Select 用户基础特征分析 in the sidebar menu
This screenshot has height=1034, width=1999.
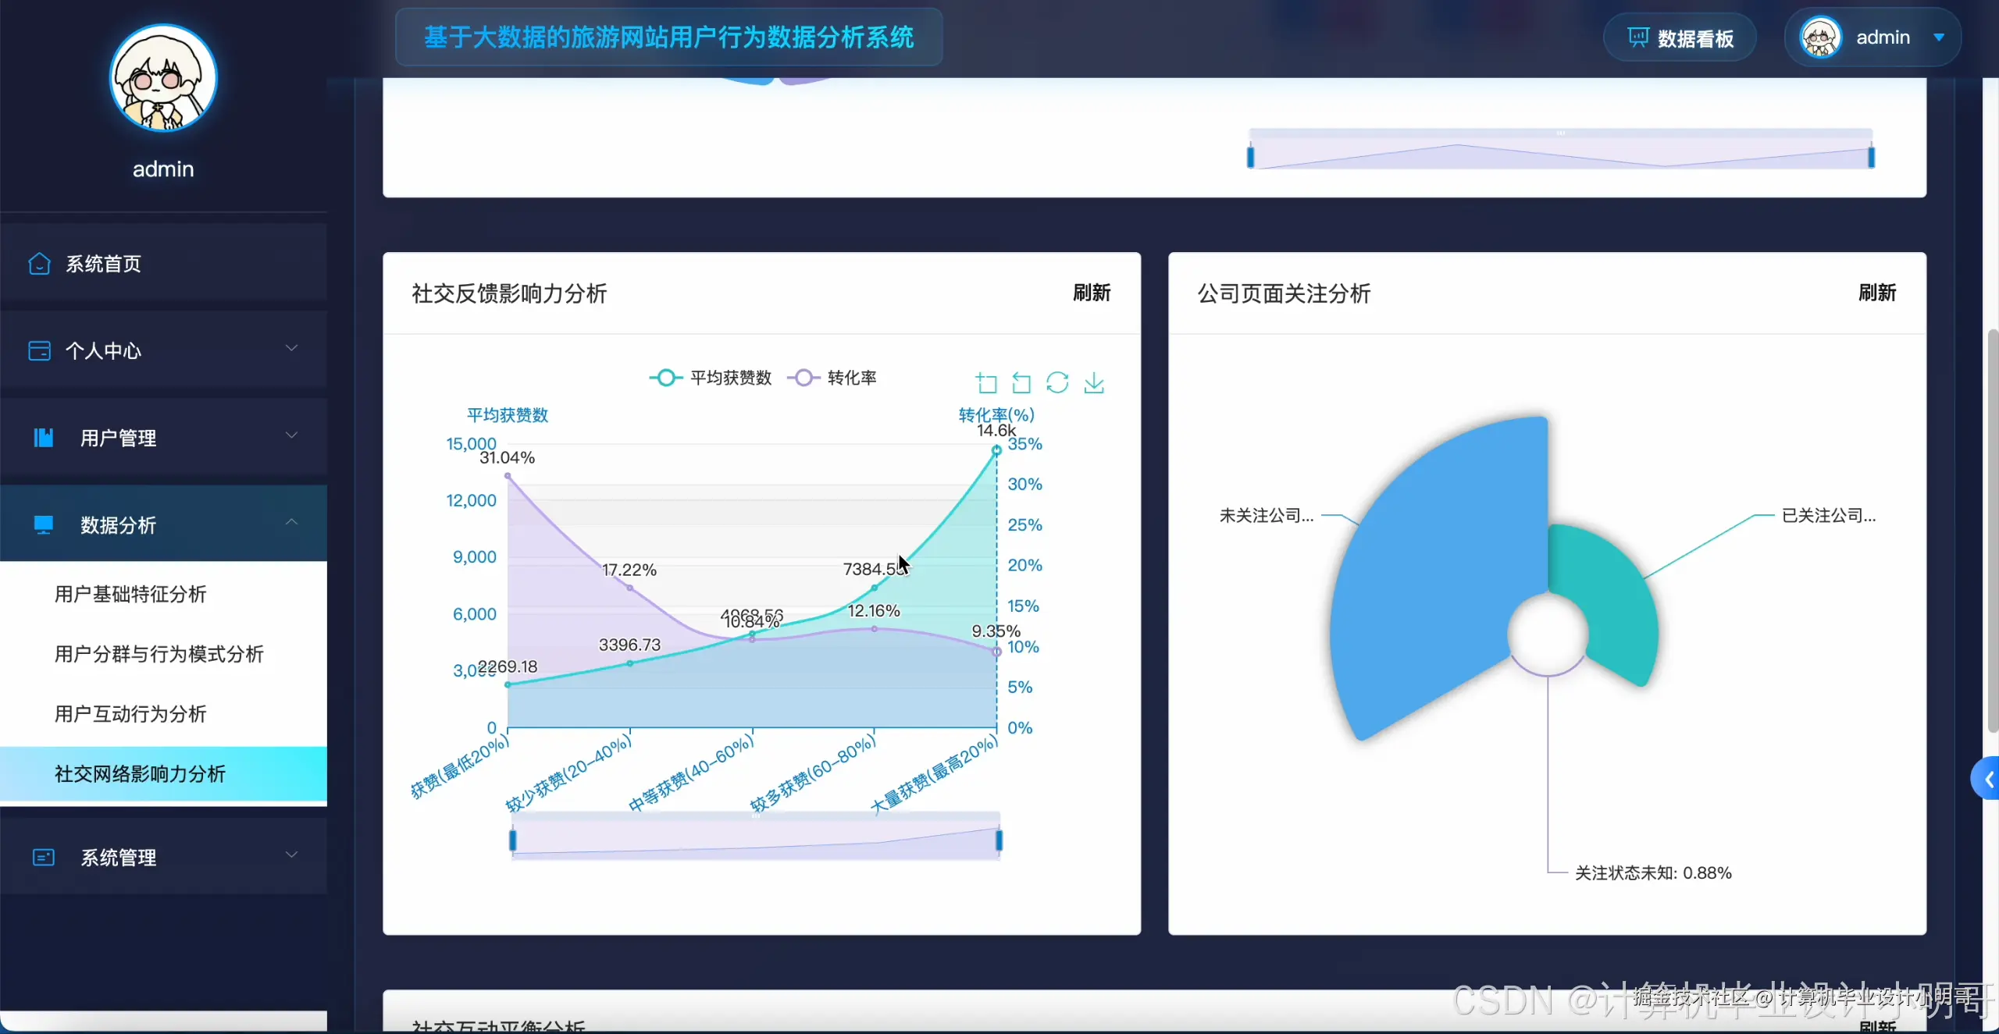click(130, 594)
